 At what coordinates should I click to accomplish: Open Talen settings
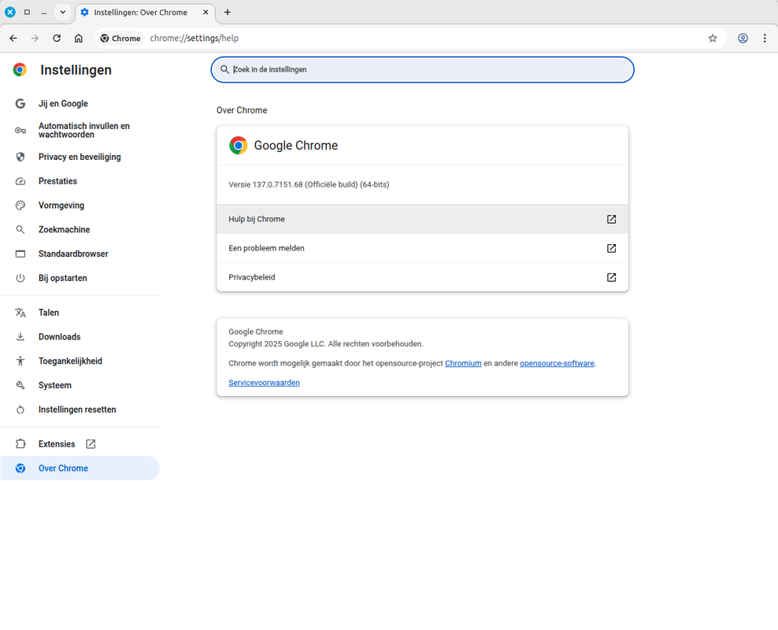coord(80,313)
